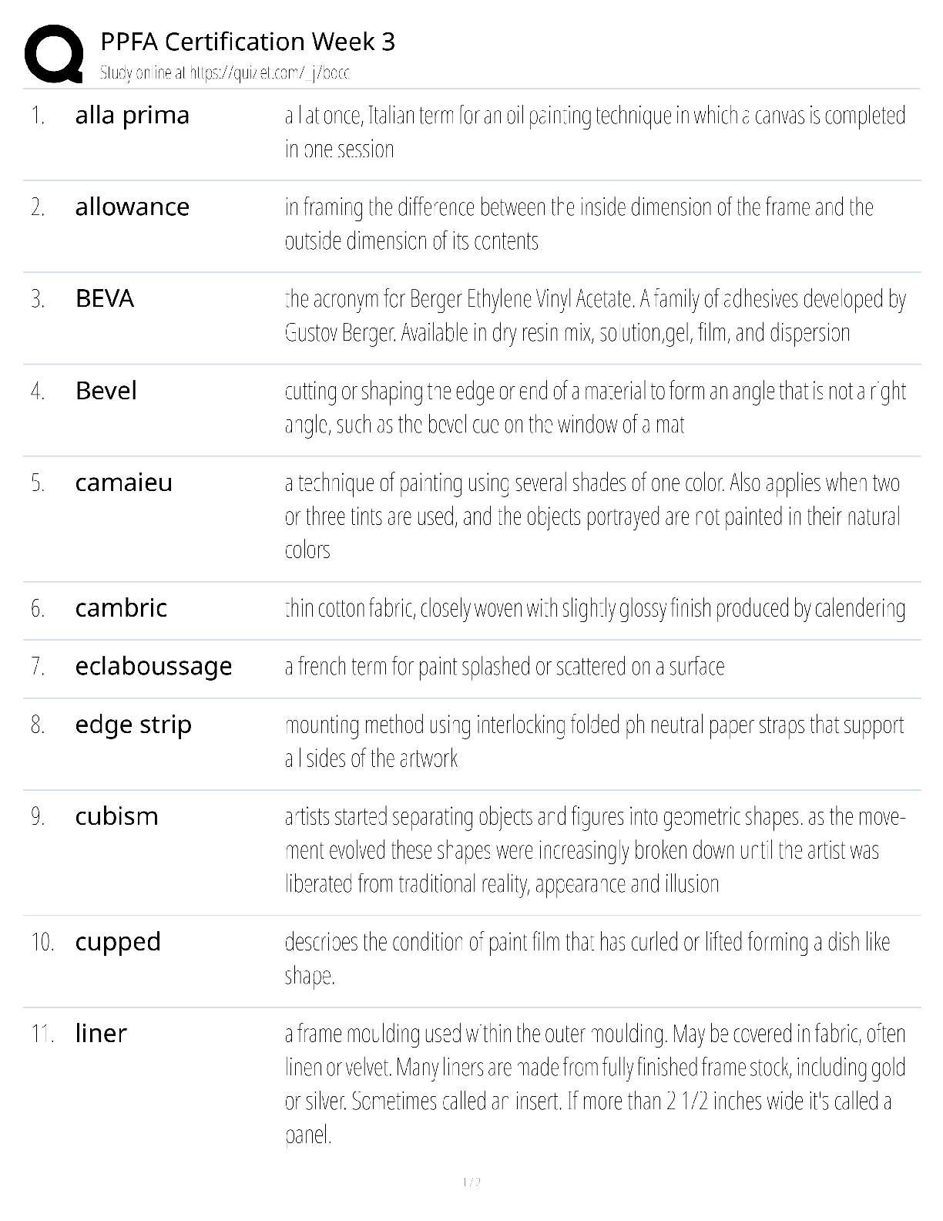Screen dimensions: 943x1221
Task: Click the liner frame moulding definition
Action: [x=595, y=1084]
